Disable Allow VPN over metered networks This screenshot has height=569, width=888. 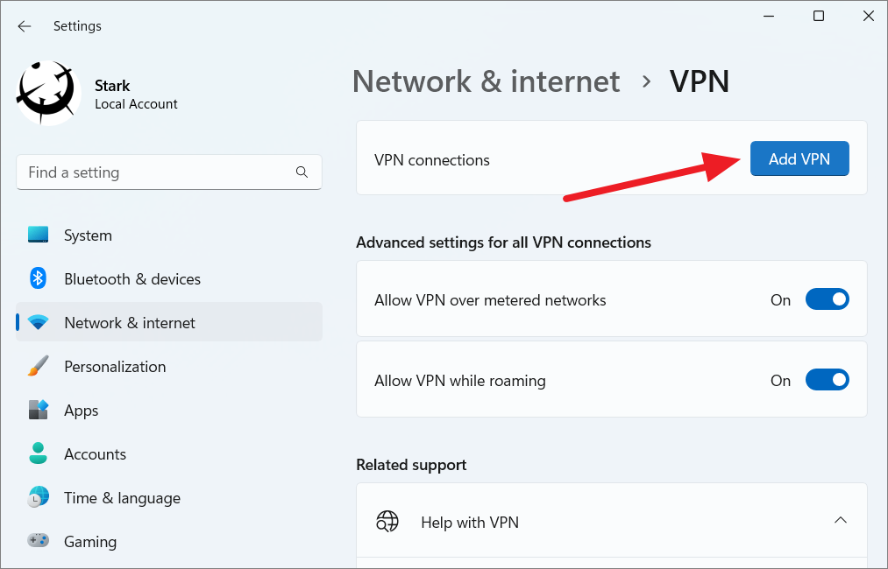tap(827, 299)
